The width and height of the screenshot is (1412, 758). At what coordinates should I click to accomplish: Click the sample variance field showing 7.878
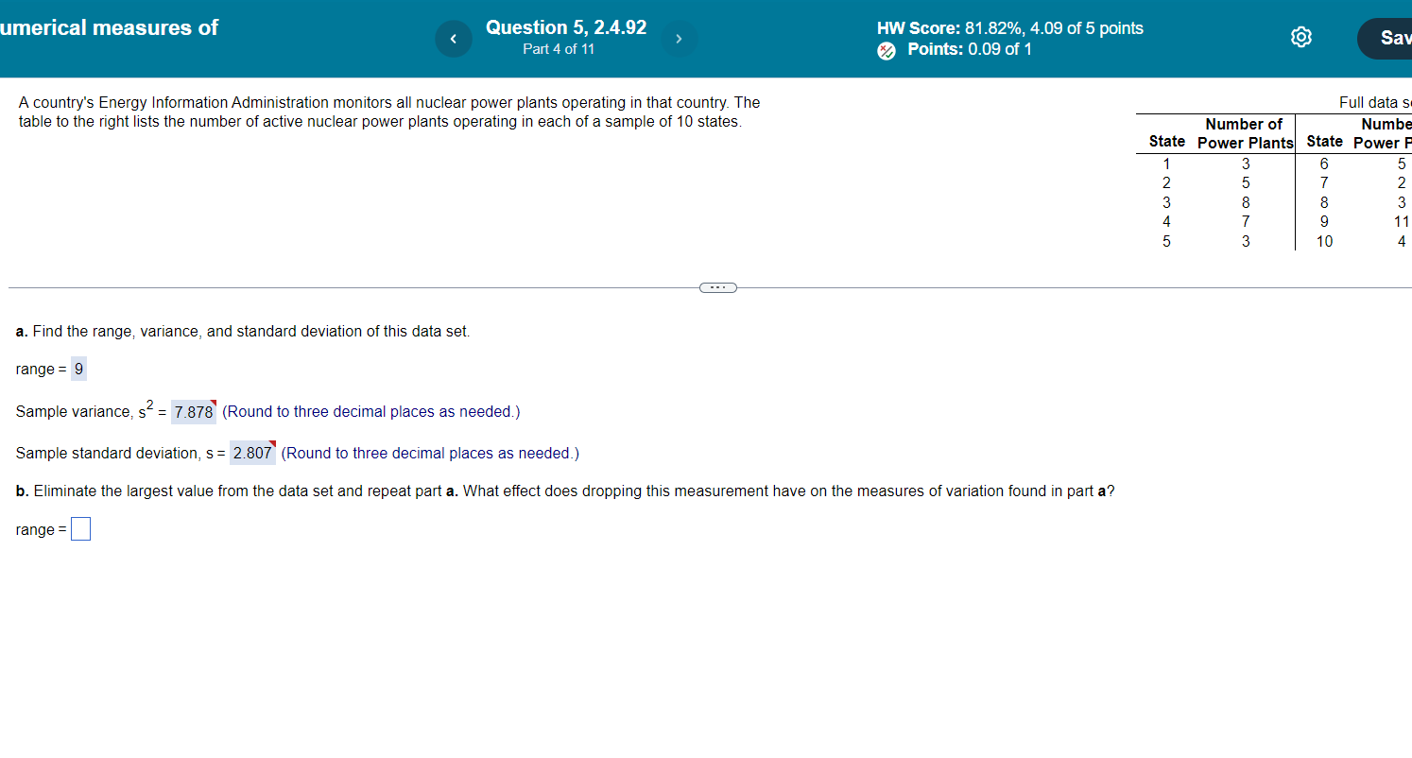coord(194,412)
